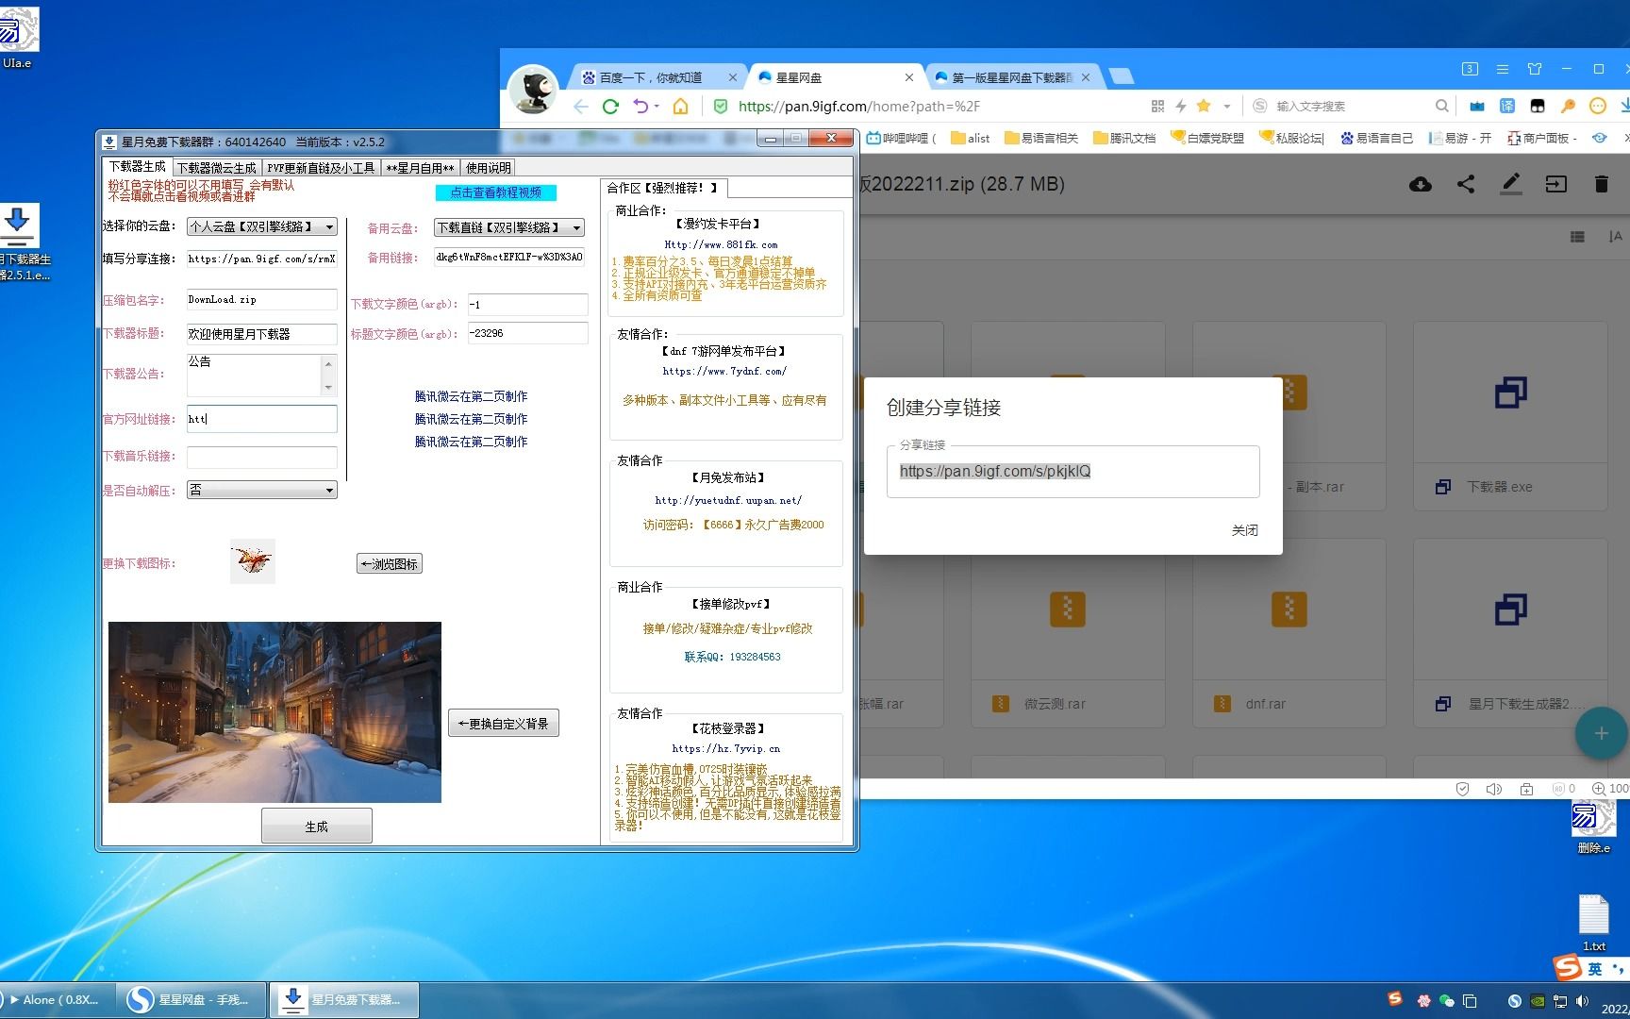Click the 官方网址链接 input field
The height and width of the screenshot is (1019, 1630).
tap(261, 419)
